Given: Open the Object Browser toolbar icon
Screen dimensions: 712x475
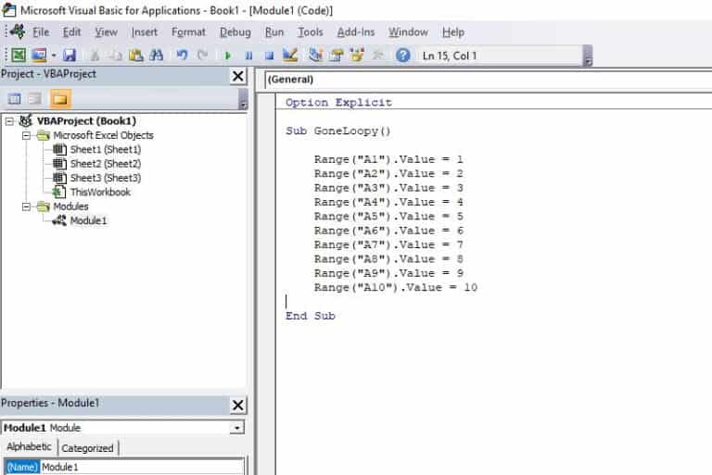Looking at the screenshot, I should click(357, 56).
